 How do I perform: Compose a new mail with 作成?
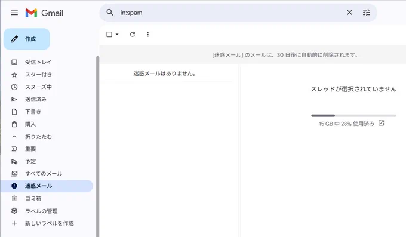[x=27, y=39]
